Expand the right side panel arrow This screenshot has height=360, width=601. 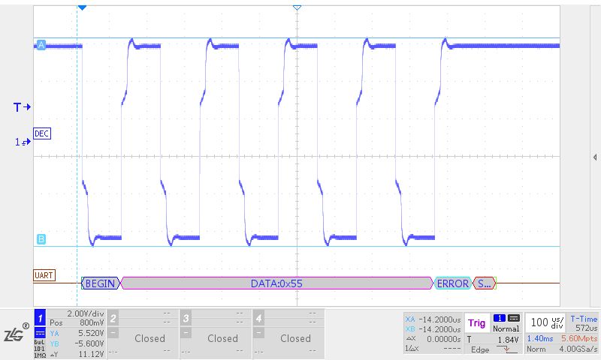(x=595, y=157)
